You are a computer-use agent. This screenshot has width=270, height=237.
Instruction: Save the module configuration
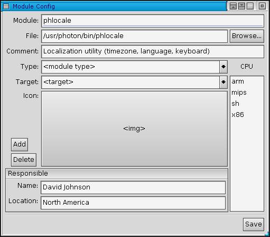pyautogui.click(x=254, y=224)
